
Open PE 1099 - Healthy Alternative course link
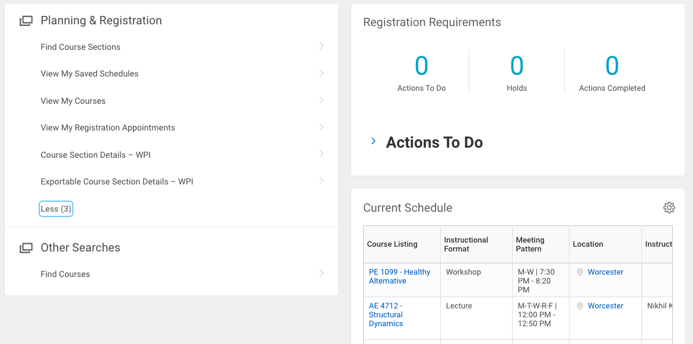399,276
